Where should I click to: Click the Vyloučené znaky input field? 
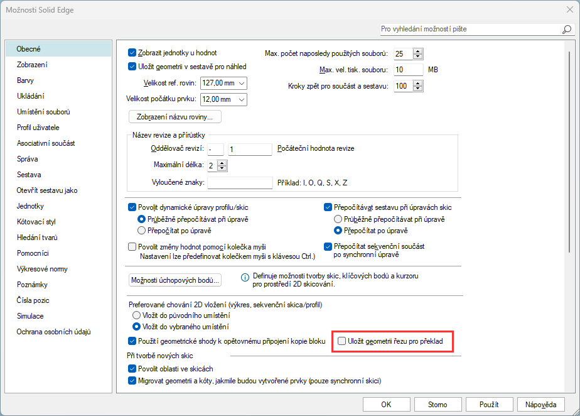click(239, 183)
